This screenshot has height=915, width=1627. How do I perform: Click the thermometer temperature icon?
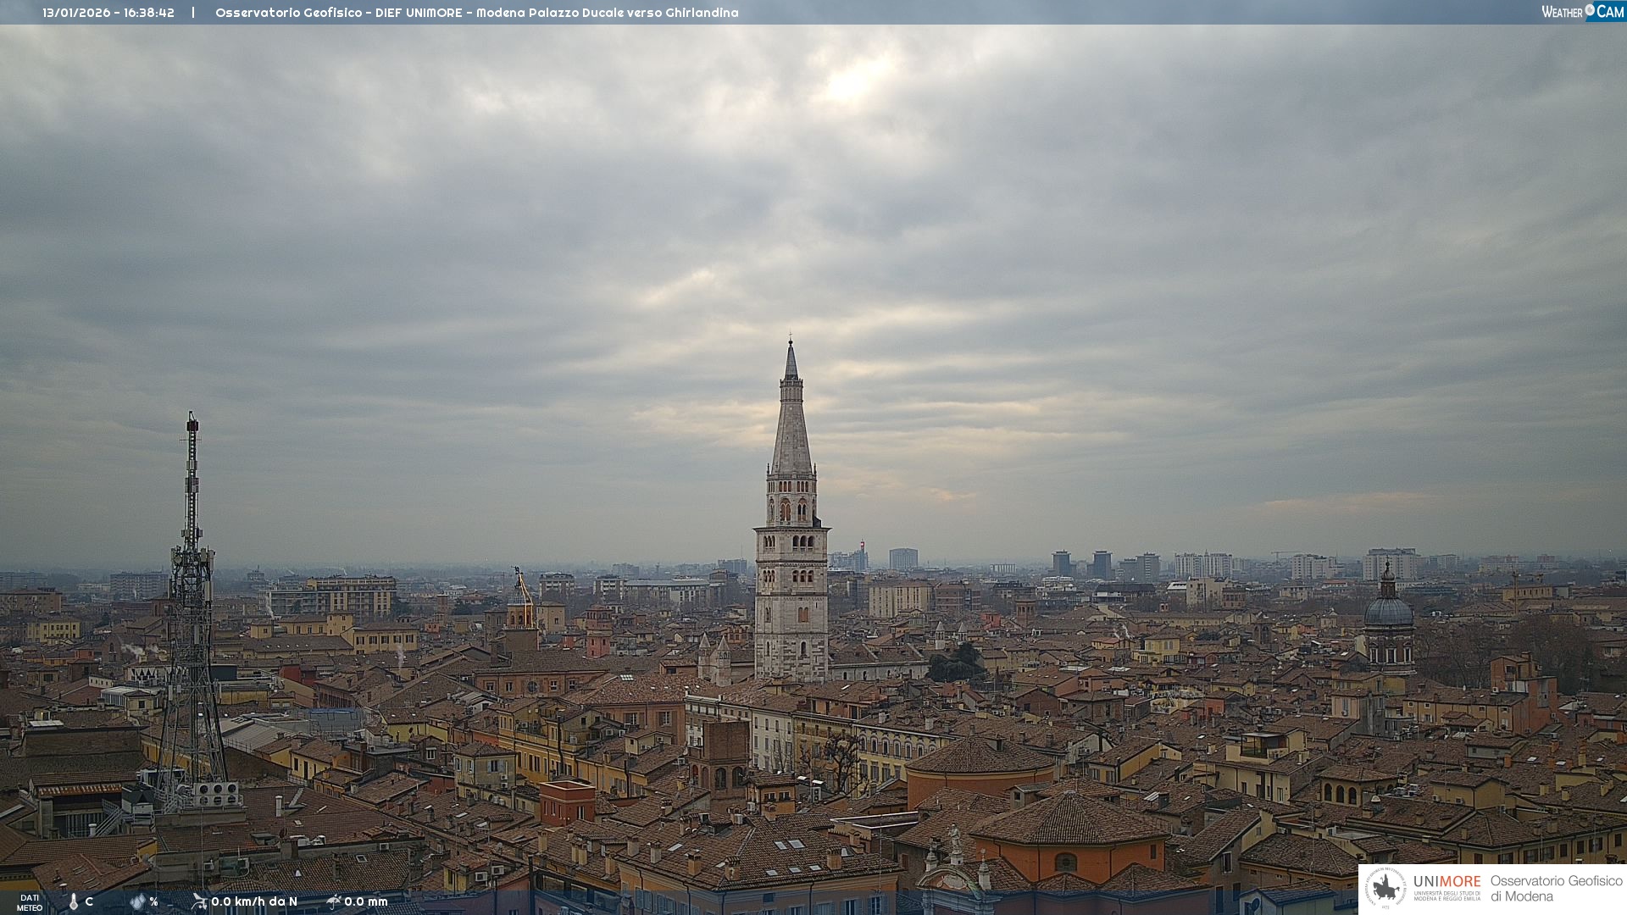73,901
